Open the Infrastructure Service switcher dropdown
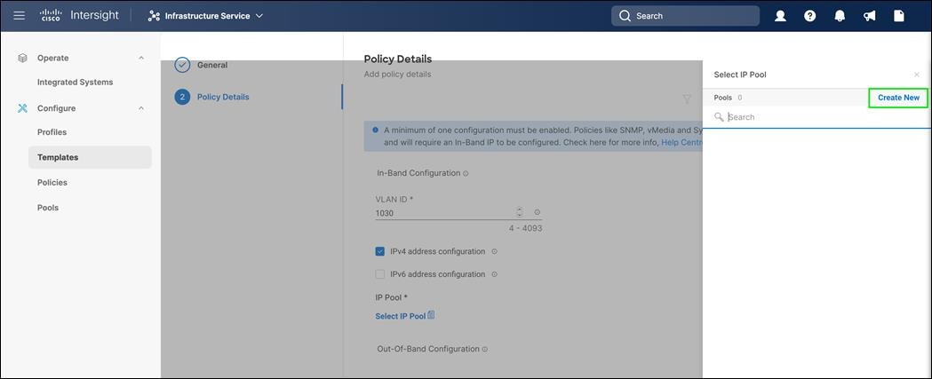The height and width of the screenshot is (379, 932). point(205,16)
